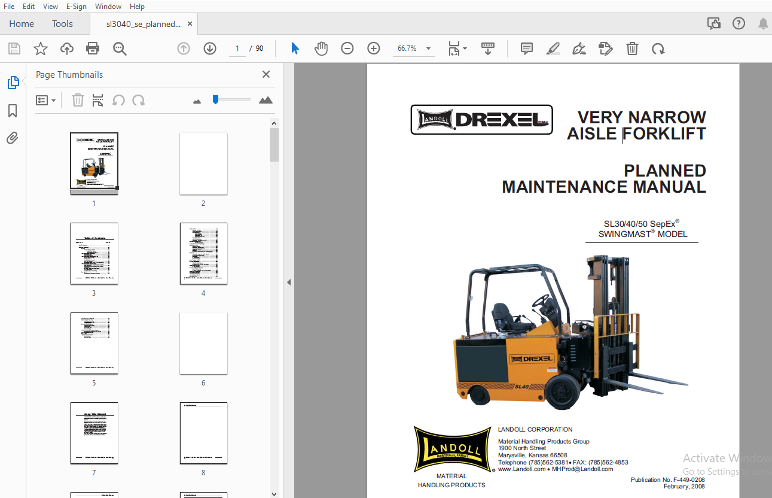Image resolution: width=772 pixels, height=498 pixels.
Task: Click the thumbnails panel scrollbar
Action: [x=274, y=145]
